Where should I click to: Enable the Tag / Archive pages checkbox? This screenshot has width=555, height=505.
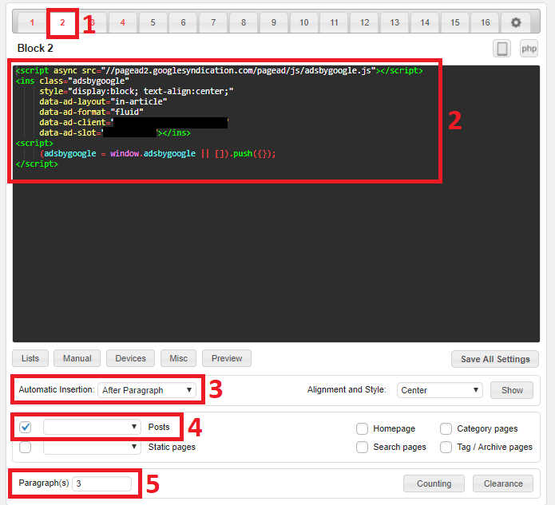(446, 447)
